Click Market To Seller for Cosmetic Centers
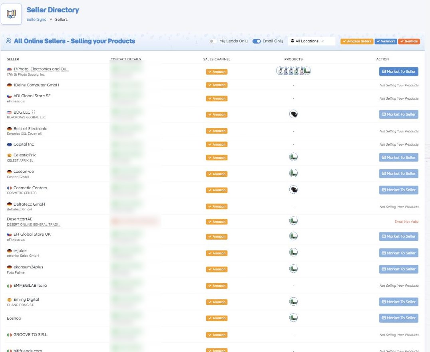Viewport: 430px width, 352px height. pos(398,190)
